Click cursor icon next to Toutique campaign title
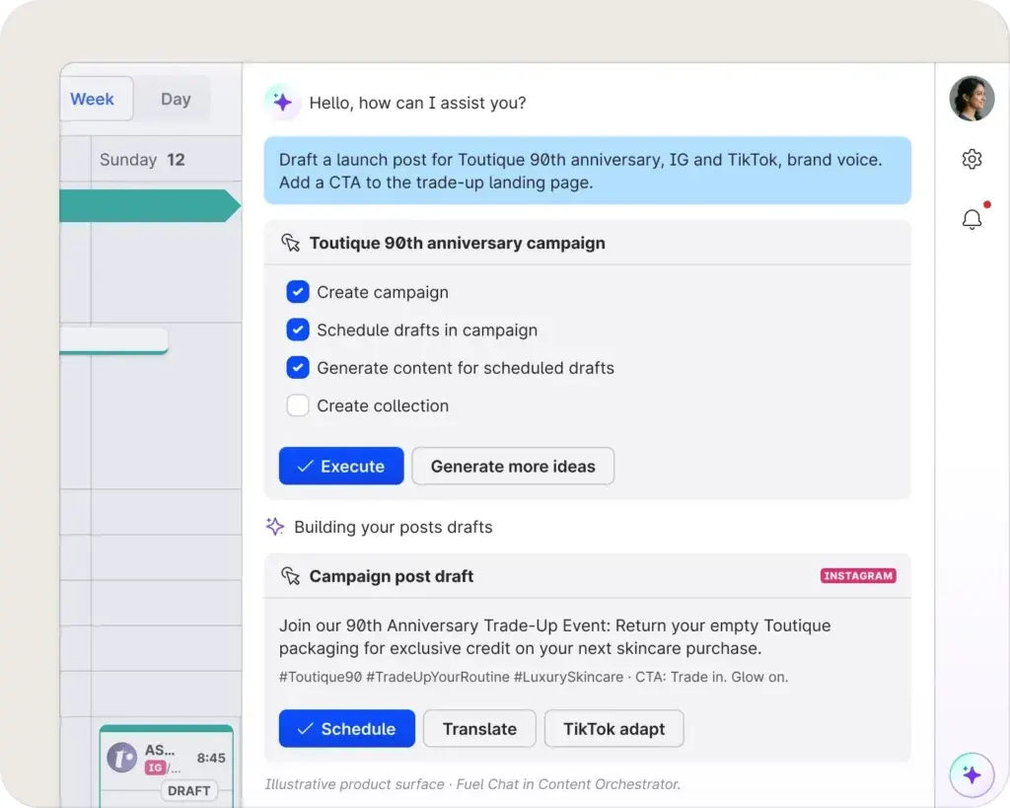 click(x=291, y=243)
